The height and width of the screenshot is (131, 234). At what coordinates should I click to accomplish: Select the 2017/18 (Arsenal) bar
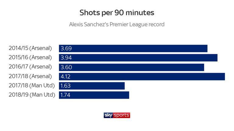tap(142, 77)
